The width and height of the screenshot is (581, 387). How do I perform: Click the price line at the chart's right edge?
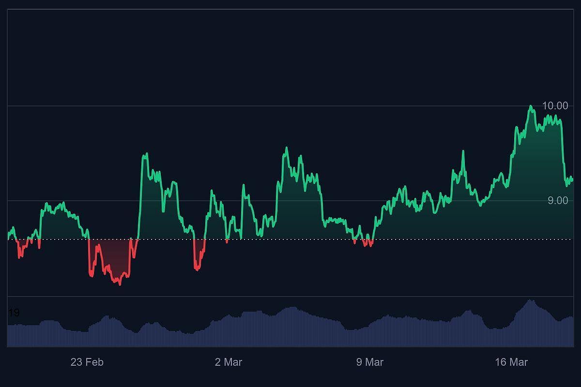pos(571,179)
